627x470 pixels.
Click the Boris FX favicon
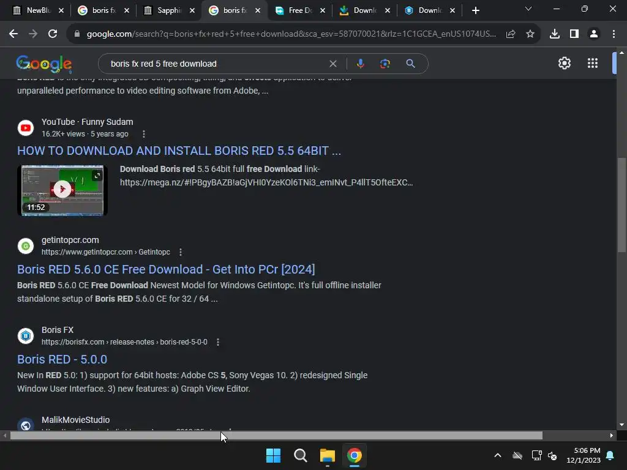pos(26,336)
